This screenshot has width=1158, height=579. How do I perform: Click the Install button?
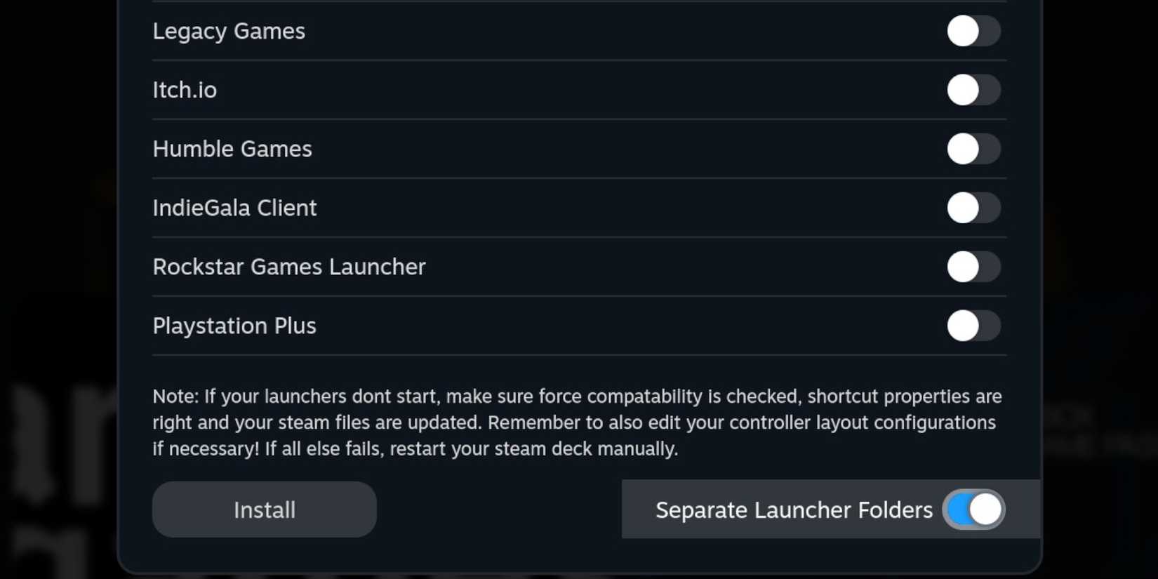tap(264, 510)
